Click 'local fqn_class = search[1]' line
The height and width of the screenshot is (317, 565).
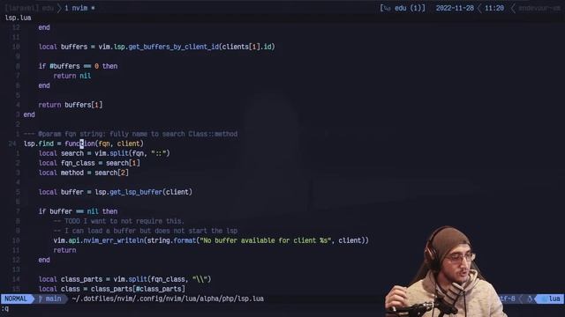coord(89,163)
